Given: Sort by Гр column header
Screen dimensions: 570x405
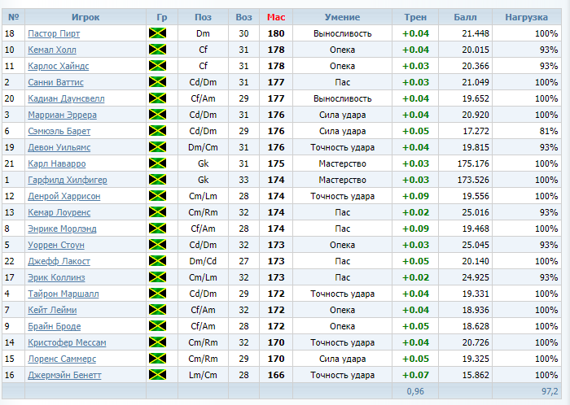Looking at the screenshot, I should point(162,17).
